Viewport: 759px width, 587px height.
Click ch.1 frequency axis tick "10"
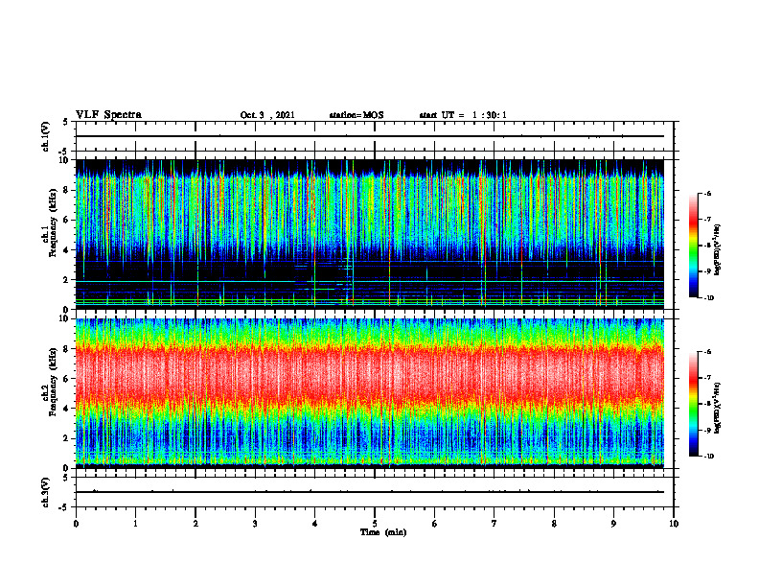tap(65, 160)
